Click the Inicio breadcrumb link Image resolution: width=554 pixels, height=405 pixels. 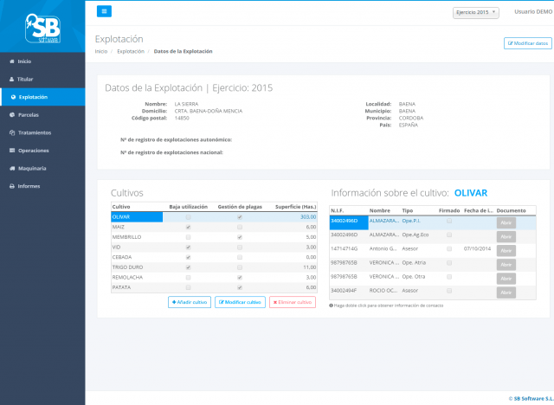(101, 52)
